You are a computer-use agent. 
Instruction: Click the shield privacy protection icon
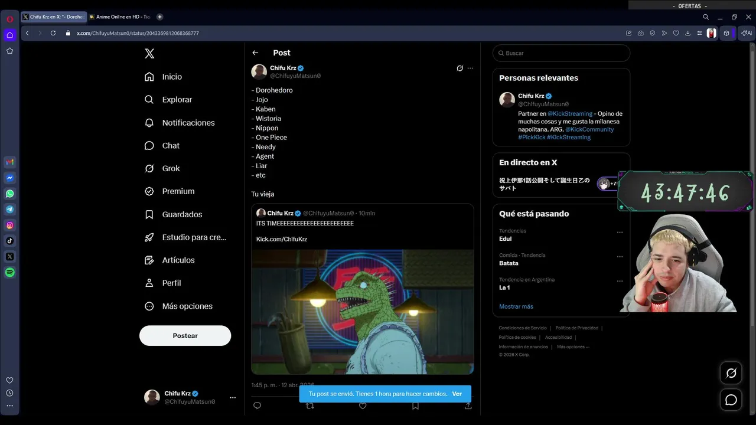[652, 33]
